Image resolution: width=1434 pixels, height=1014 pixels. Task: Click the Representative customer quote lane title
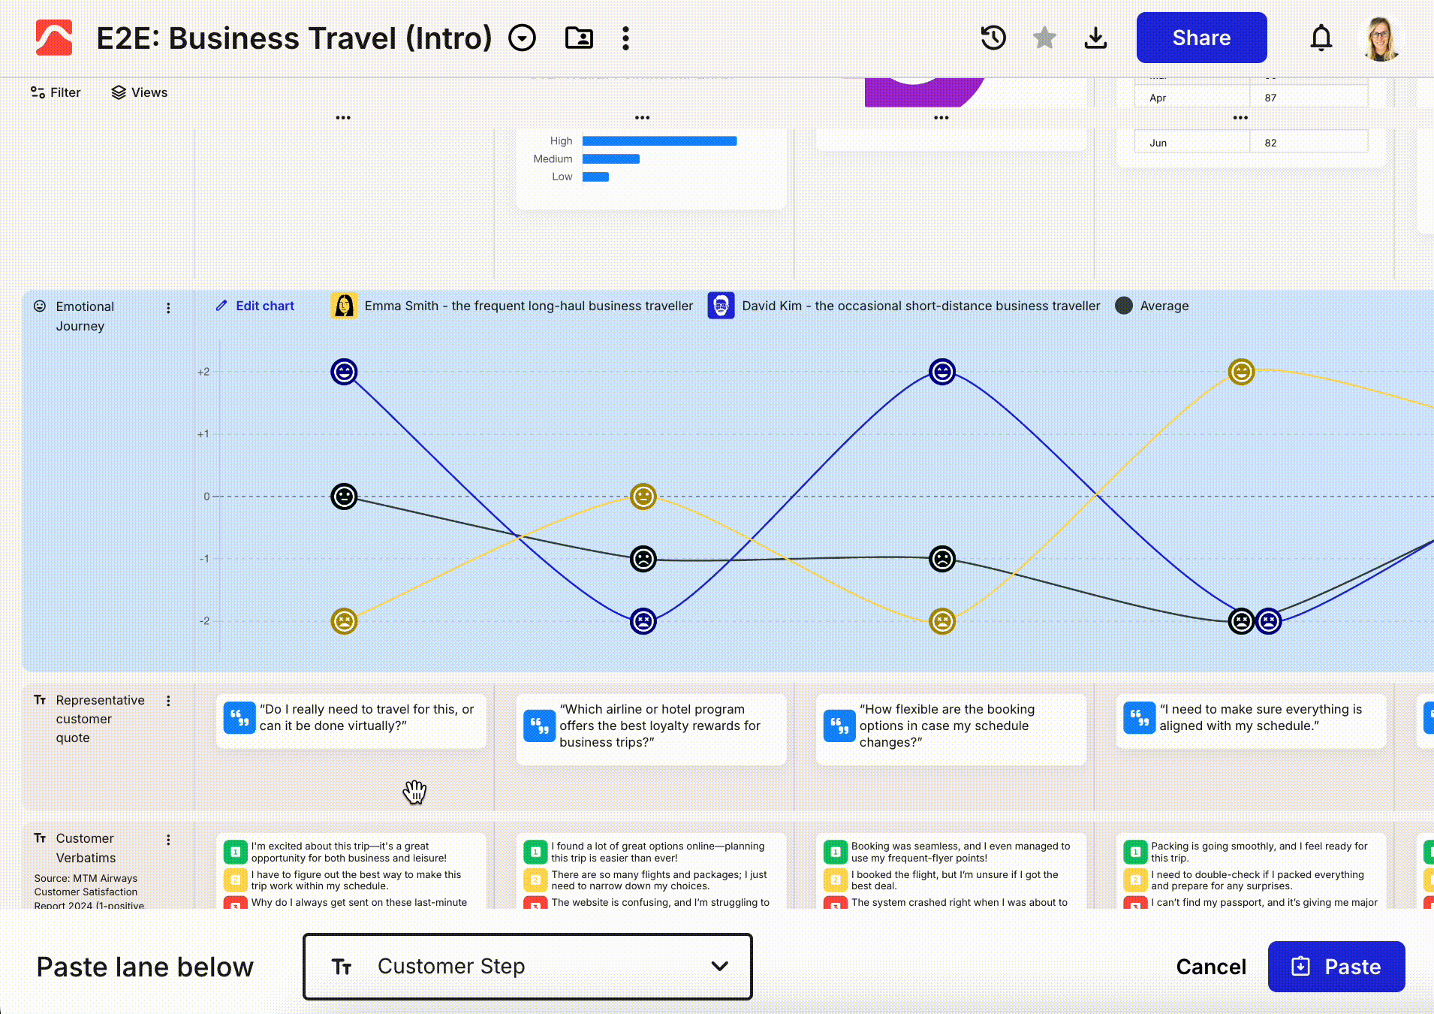click(x=100, y=719)
